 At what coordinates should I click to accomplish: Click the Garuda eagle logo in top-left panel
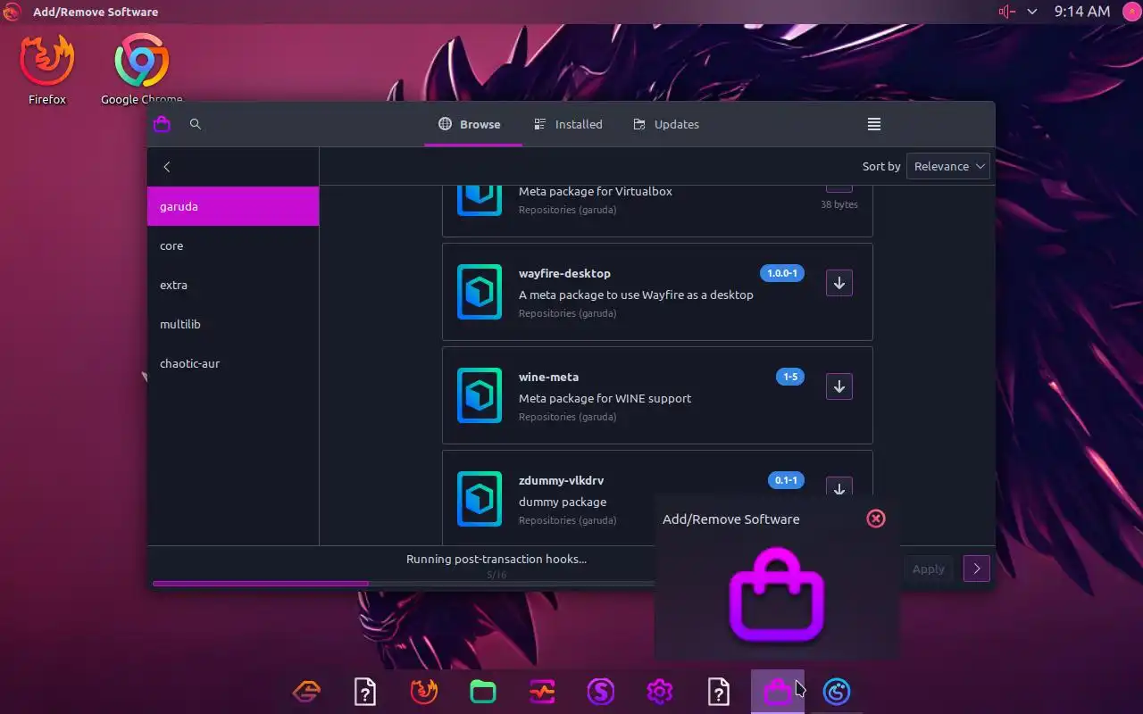tap(13, 12)
